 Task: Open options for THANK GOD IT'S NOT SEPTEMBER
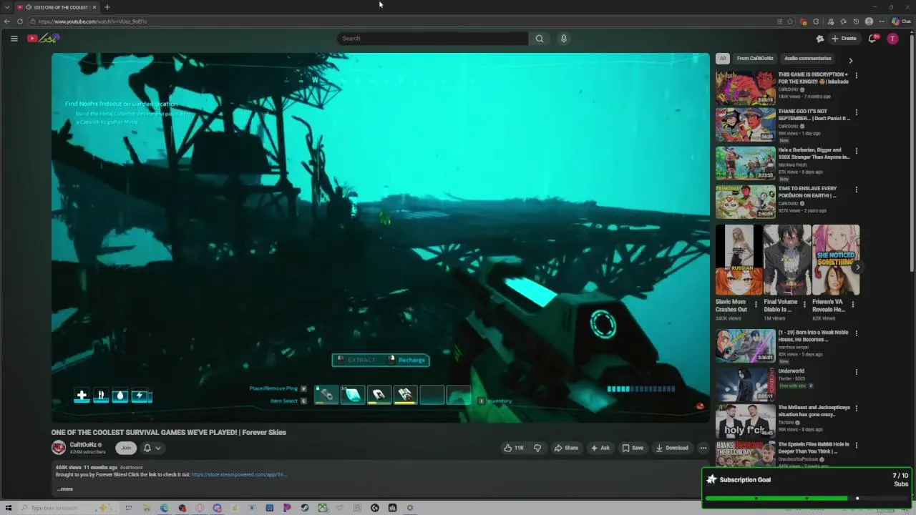coord(856,112)
